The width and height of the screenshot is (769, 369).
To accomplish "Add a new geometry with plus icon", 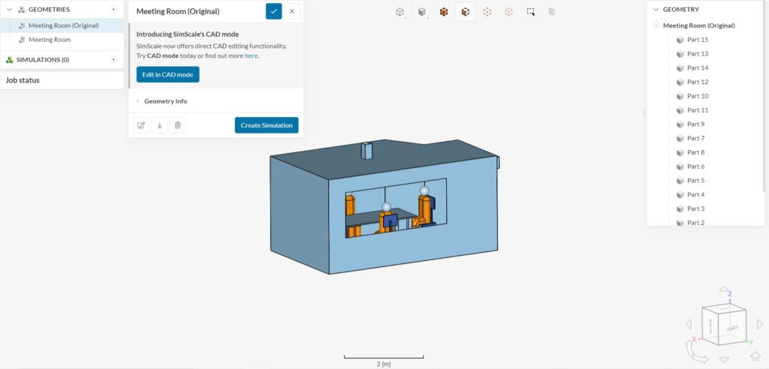I will (113, 9).
